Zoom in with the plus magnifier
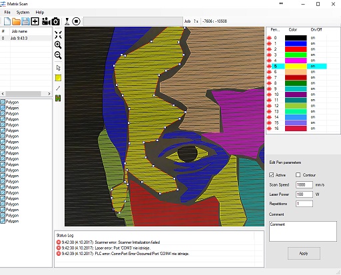Viewport: 341px width, 275px height. coord(58,45)
